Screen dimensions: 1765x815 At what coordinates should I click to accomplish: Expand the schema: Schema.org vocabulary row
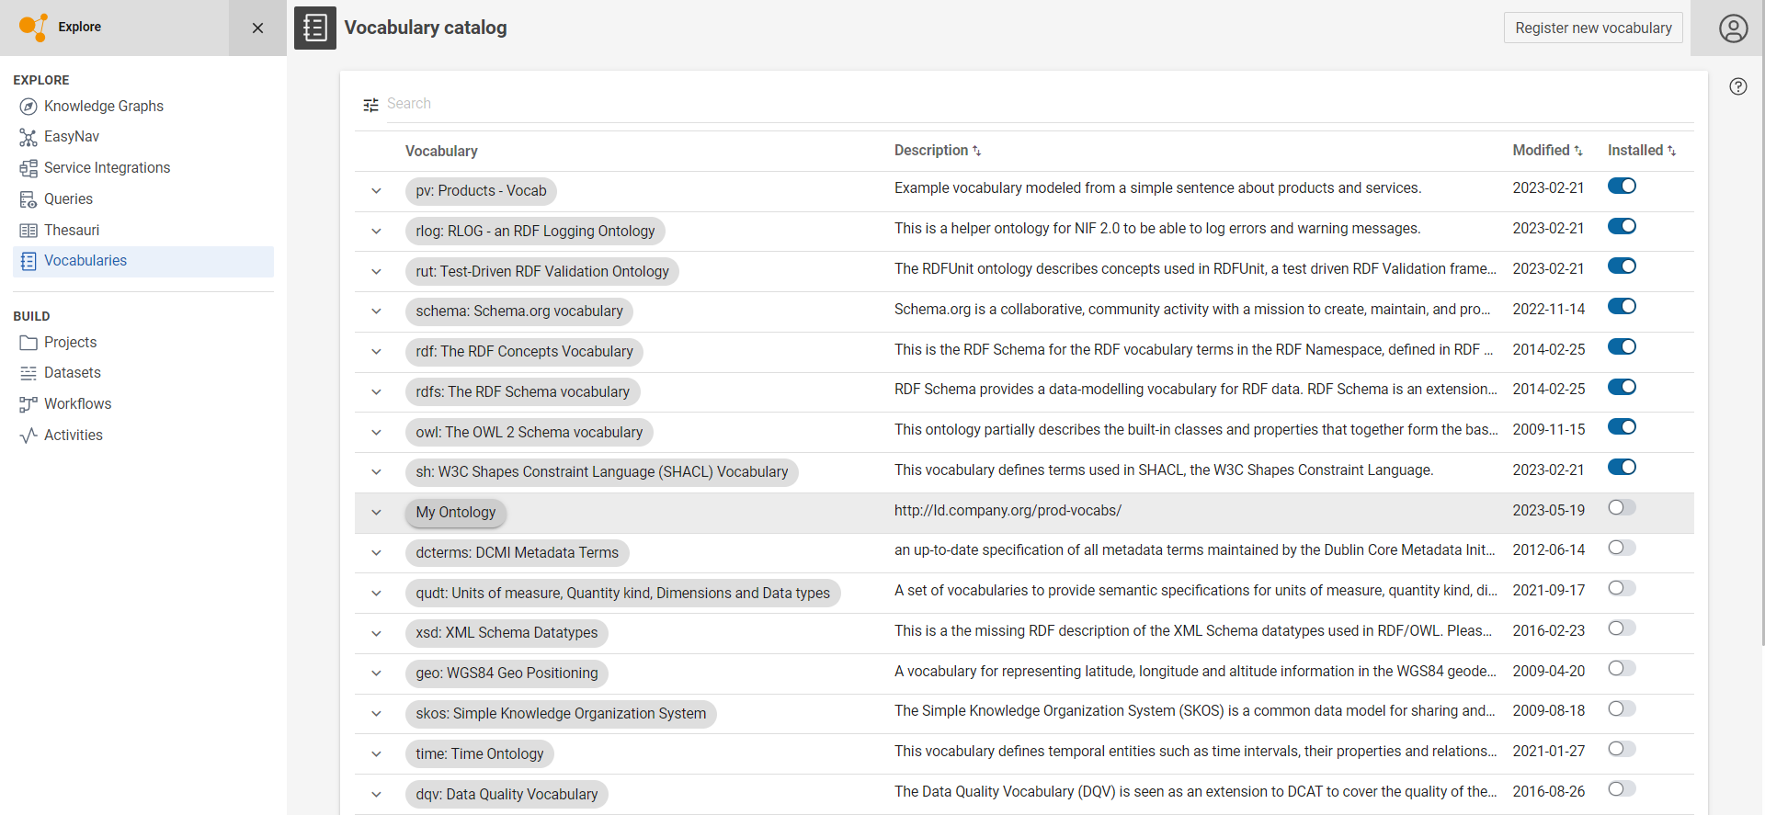[376, 311]
